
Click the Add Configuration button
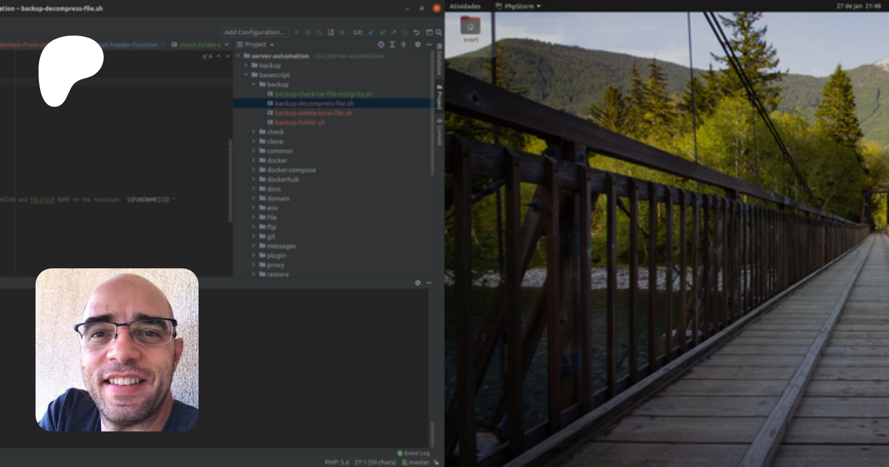[254, 33]
